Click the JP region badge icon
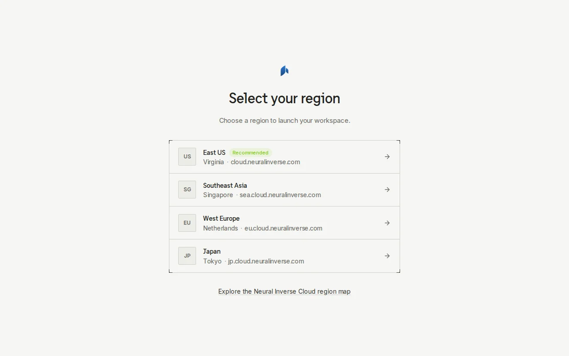The width and height of the screenshot is (569, 356). [187, 256]
